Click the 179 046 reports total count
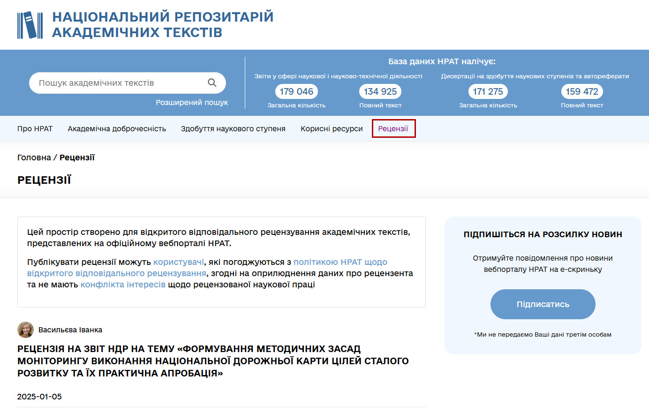This screenshot has height=413, width=649. tap(296, 91)
